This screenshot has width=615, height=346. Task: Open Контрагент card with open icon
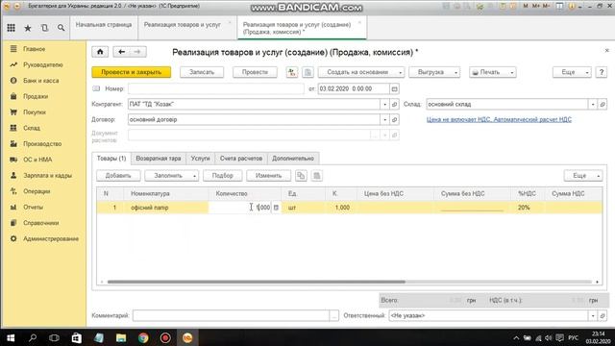point(395,105)
